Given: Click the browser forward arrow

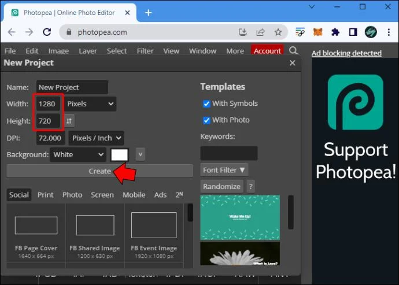Looking at the screenshot, I should (29, 32).
